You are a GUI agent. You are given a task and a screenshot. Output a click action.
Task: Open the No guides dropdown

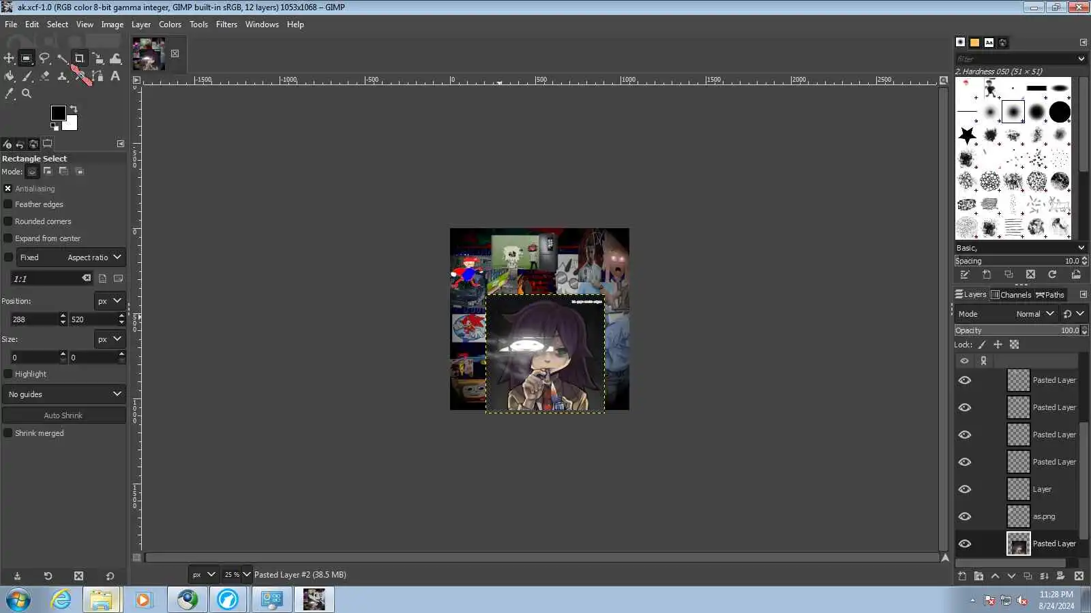[64, 394]
